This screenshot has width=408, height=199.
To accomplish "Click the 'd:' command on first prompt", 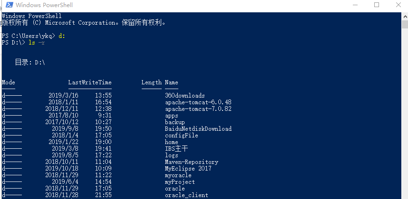I will 62,36.
